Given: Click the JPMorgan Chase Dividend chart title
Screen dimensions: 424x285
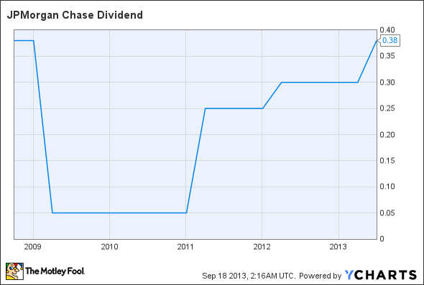Looking at the screenshot, I should pyautogui.click(x=75, y=15).
